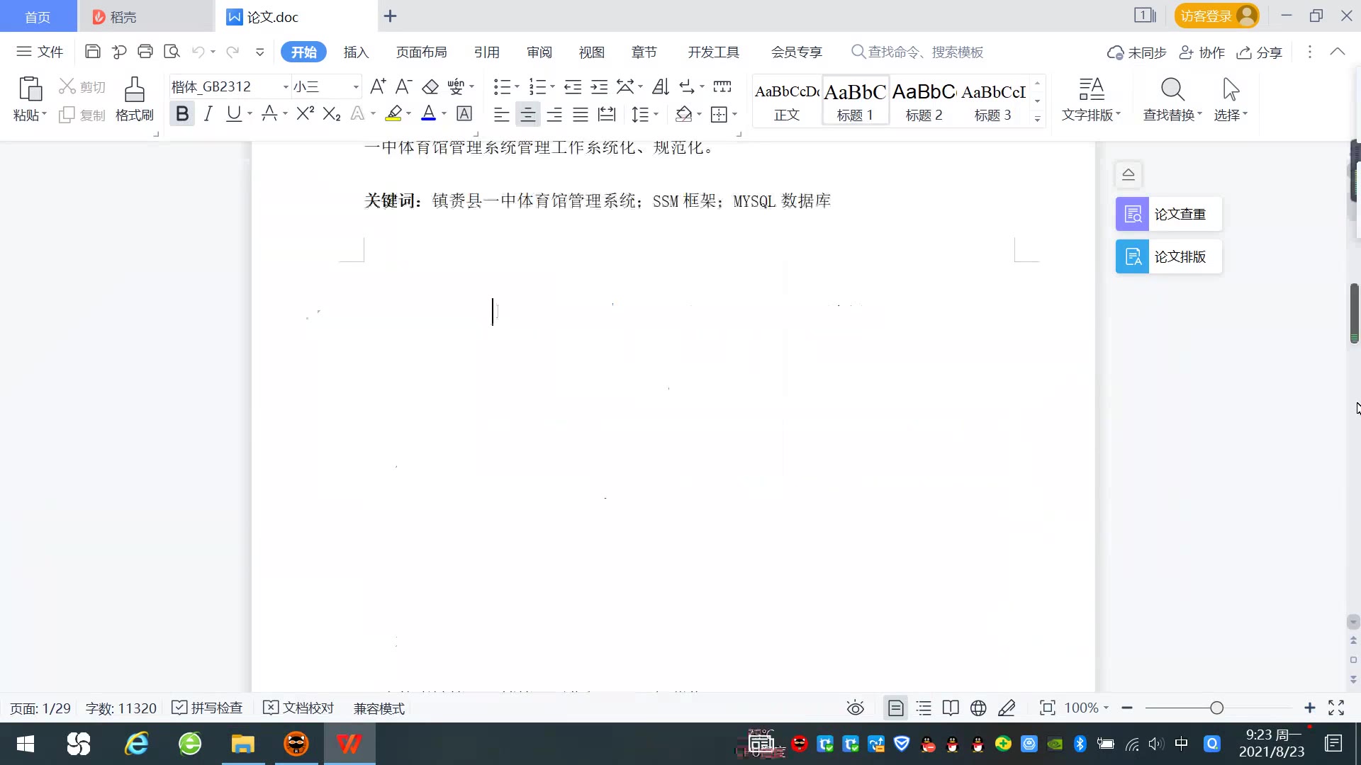1361x765 pixels.
Task: Click the clear formatting eraser icon
Action: [x=430, y=86]
